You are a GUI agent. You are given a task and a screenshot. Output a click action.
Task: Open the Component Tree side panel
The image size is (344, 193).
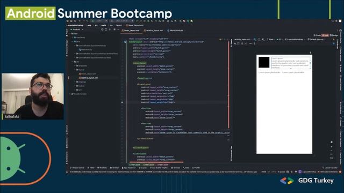tap(231, 154)
